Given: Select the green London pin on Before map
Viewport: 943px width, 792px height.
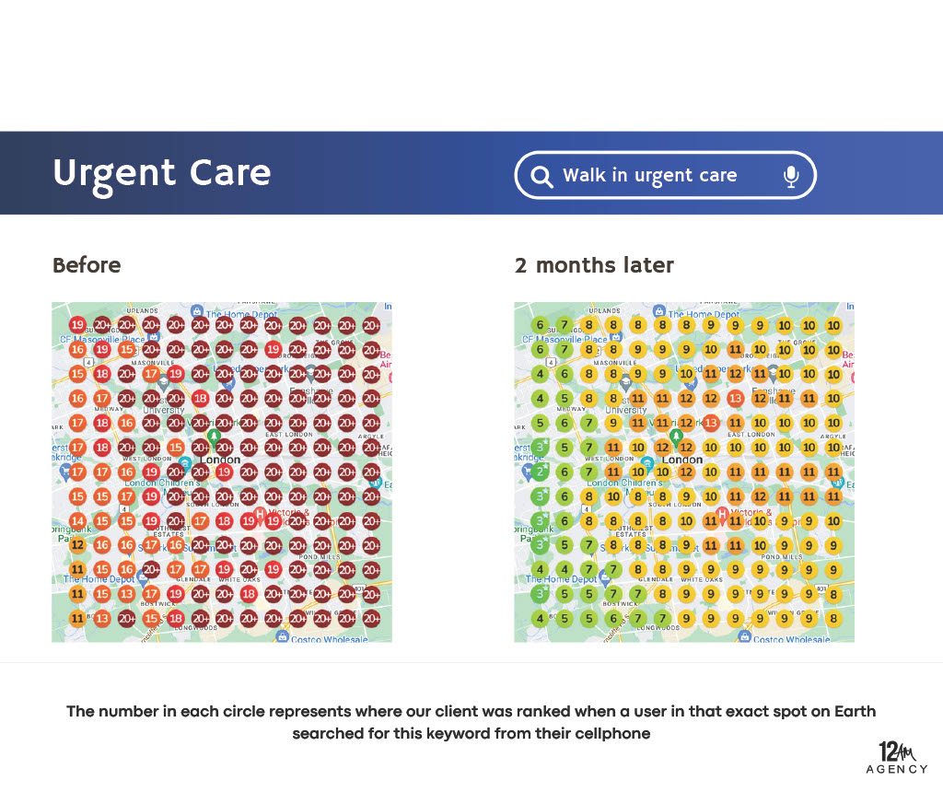Looking at the screenshot, I should [214, 437].
